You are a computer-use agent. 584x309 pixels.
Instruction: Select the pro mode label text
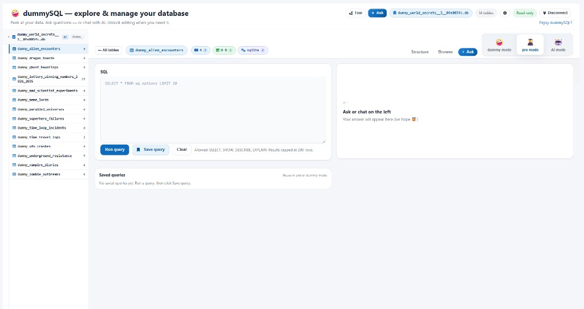pyautogui.click(x=530, y=50)
